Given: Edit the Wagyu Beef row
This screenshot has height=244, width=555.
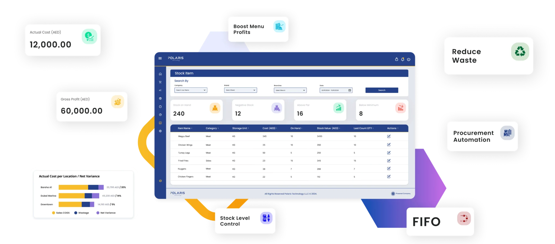Looking at the screenshot, I should tap(388, 136).
